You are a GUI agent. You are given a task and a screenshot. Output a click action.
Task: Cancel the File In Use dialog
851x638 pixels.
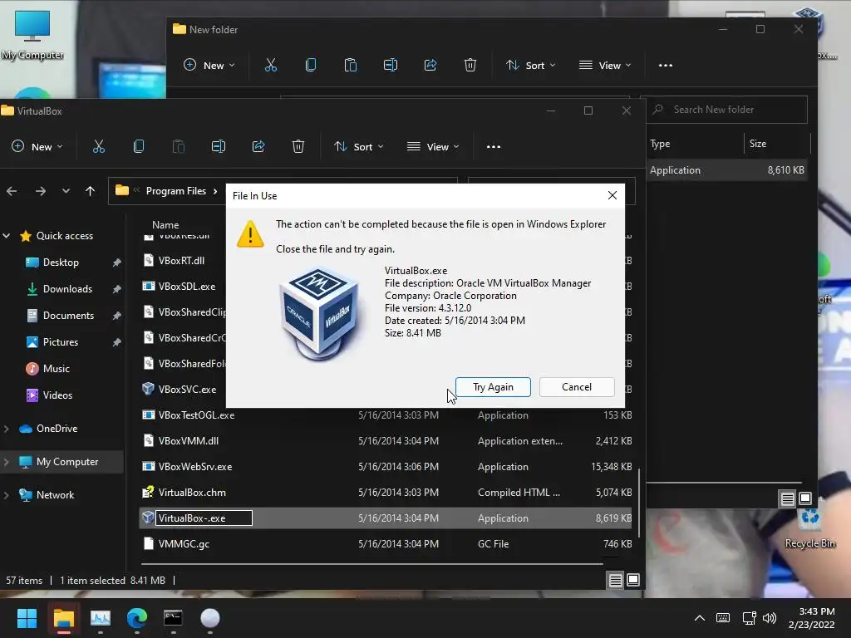point(577,387)
